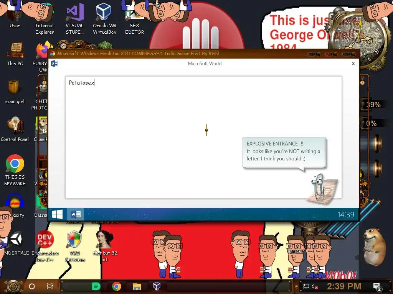This screenshot has width=393, height=294.
Task: Open the Internet Explorer desktop shortcut
Action: (x=45, y=19)
